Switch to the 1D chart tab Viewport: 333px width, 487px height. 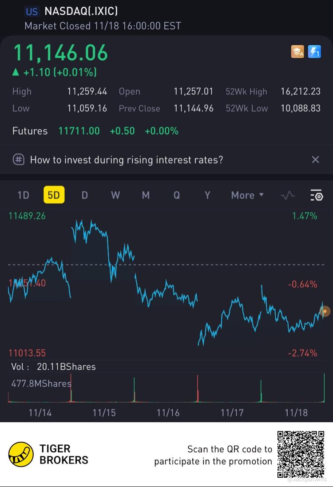point(23,195)
